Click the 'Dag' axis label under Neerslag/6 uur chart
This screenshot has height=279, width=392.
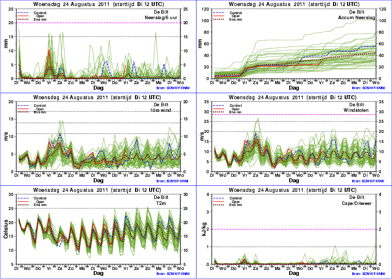point(98,88)
